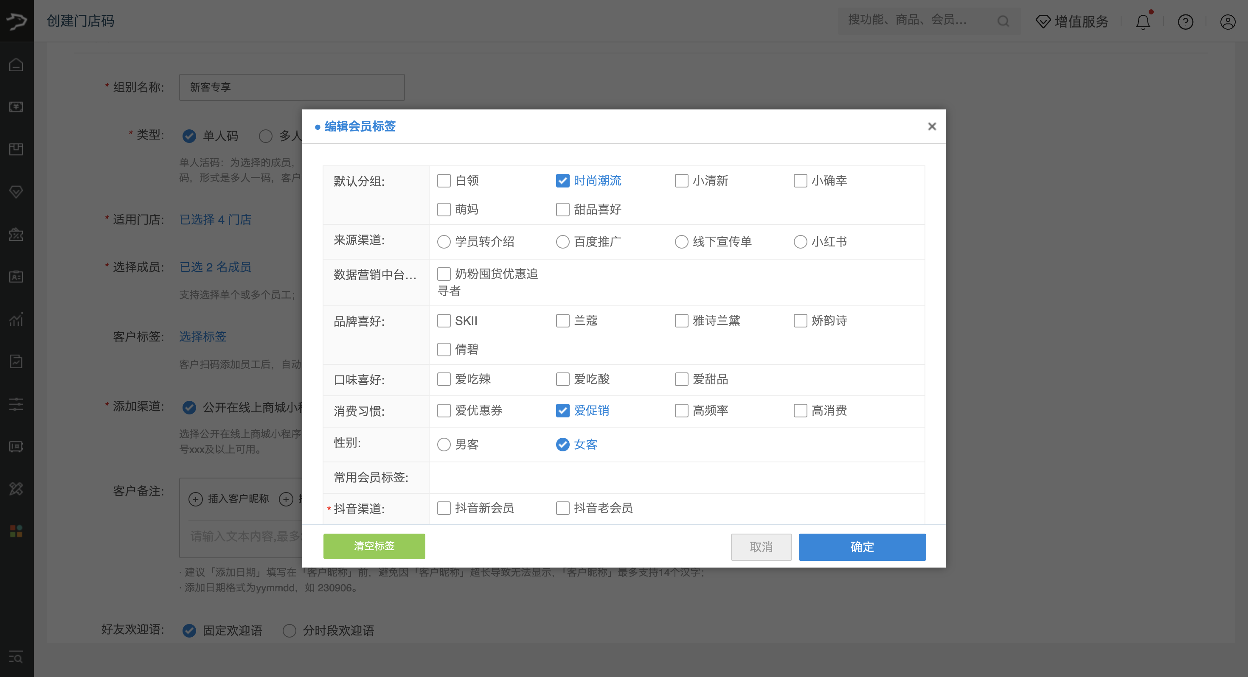Click the diamond icon next to 增值服务
Viewport: 1248px width, 677px height.
pyautogui.click(x=1043, y=22)
